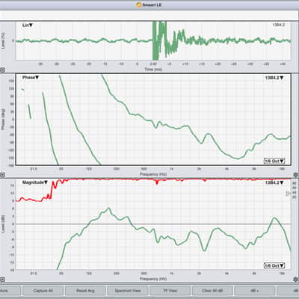Open the Magnitude plot type dropdown

(35, 182)
